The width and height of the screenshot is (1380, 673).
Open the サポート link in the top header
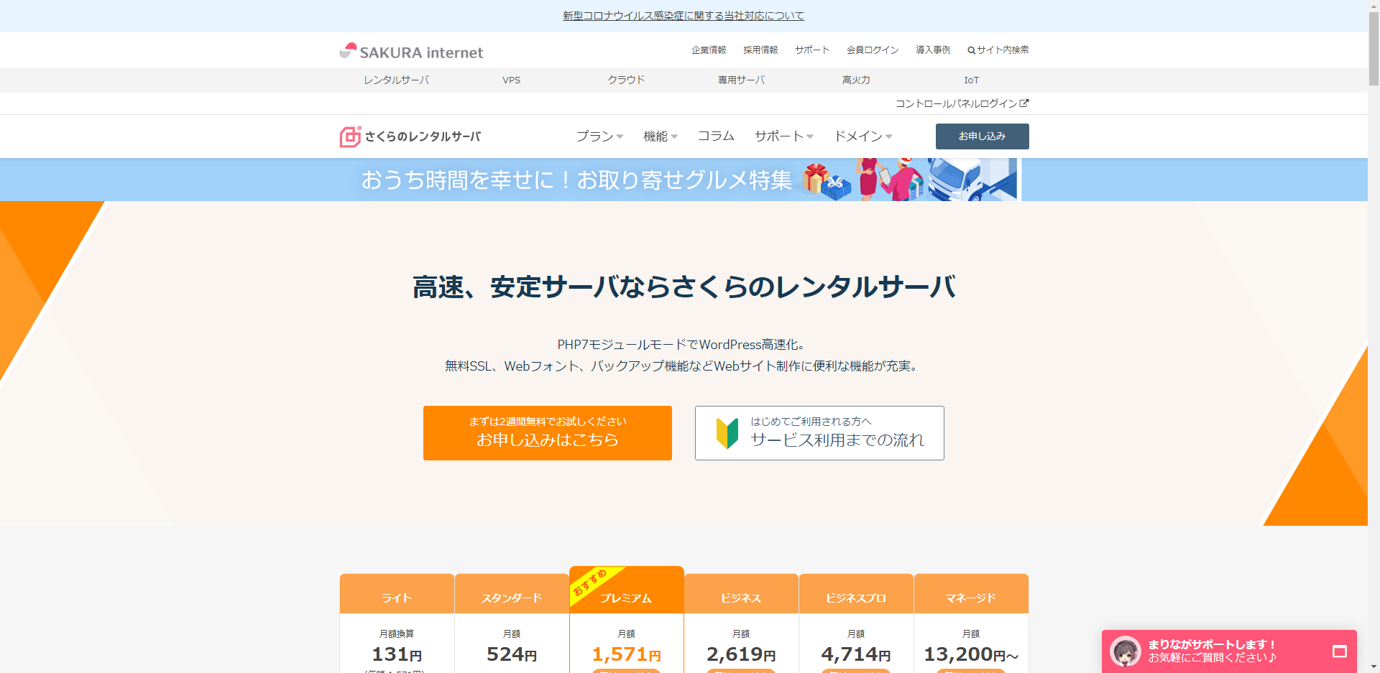tap(812, 50)
